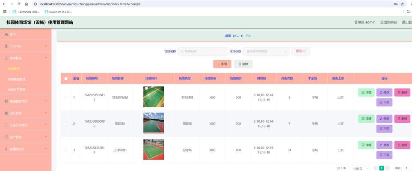
Task: Open the 足球场地1 court photo
Action: point(154,150)
